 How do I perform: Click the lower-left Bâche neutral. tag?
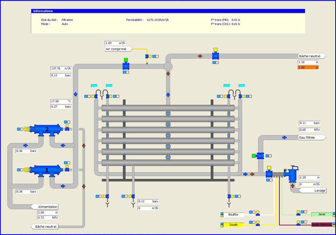tap(44, 227)
